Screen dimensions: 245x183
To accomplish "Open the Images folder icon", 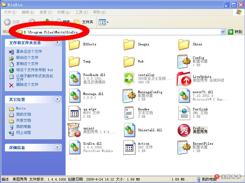I will (129, 44).
